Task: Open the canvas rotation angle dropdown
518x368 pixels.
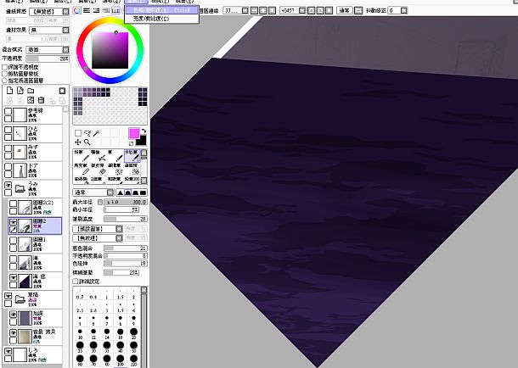Action: [302, 10]
